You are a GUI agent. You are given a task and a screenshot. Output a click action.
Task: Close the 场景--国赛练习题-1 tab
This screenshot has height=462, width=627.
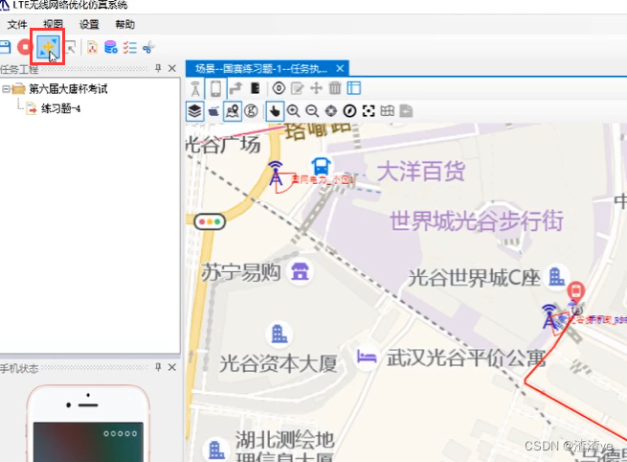[x=340, y=68]
